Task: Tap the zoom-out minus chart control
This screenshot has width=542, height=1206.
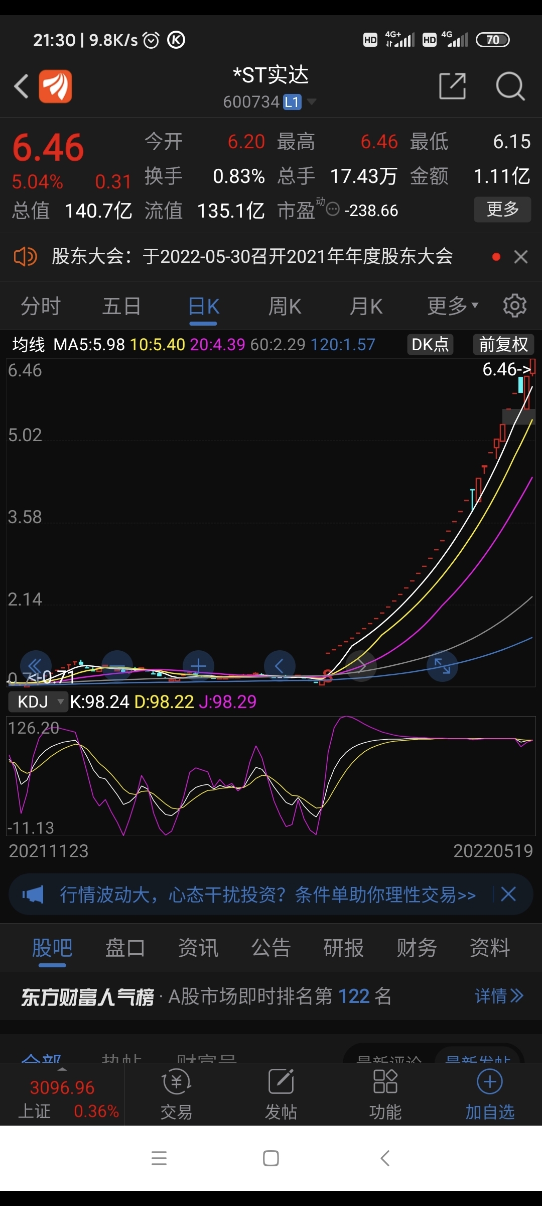Action: [117, 666]
